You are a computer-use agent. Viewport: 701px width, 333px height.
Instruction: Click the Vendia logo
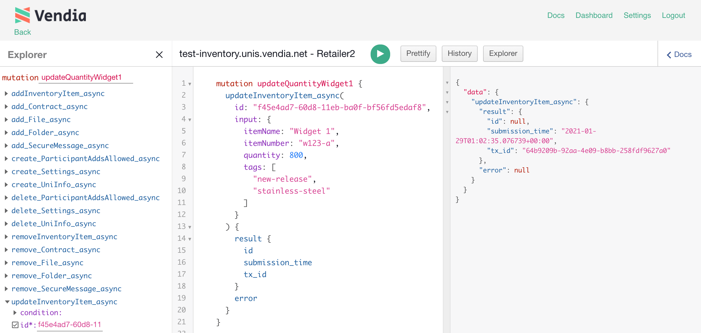(x=51, y=15)
